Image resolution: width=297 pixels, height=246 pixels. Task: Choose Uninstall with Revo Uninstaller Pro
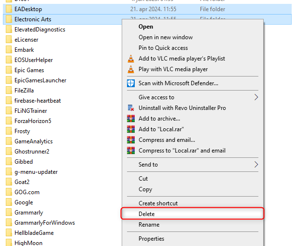[193, 108]
